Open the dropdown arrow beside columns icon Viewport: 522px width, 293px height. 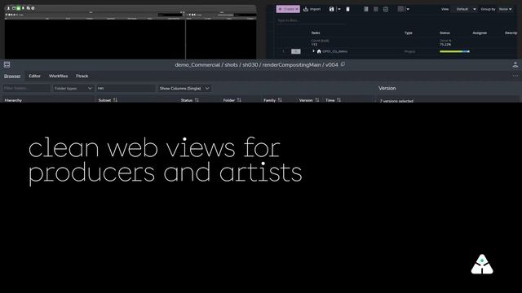[x=408, y=9]
